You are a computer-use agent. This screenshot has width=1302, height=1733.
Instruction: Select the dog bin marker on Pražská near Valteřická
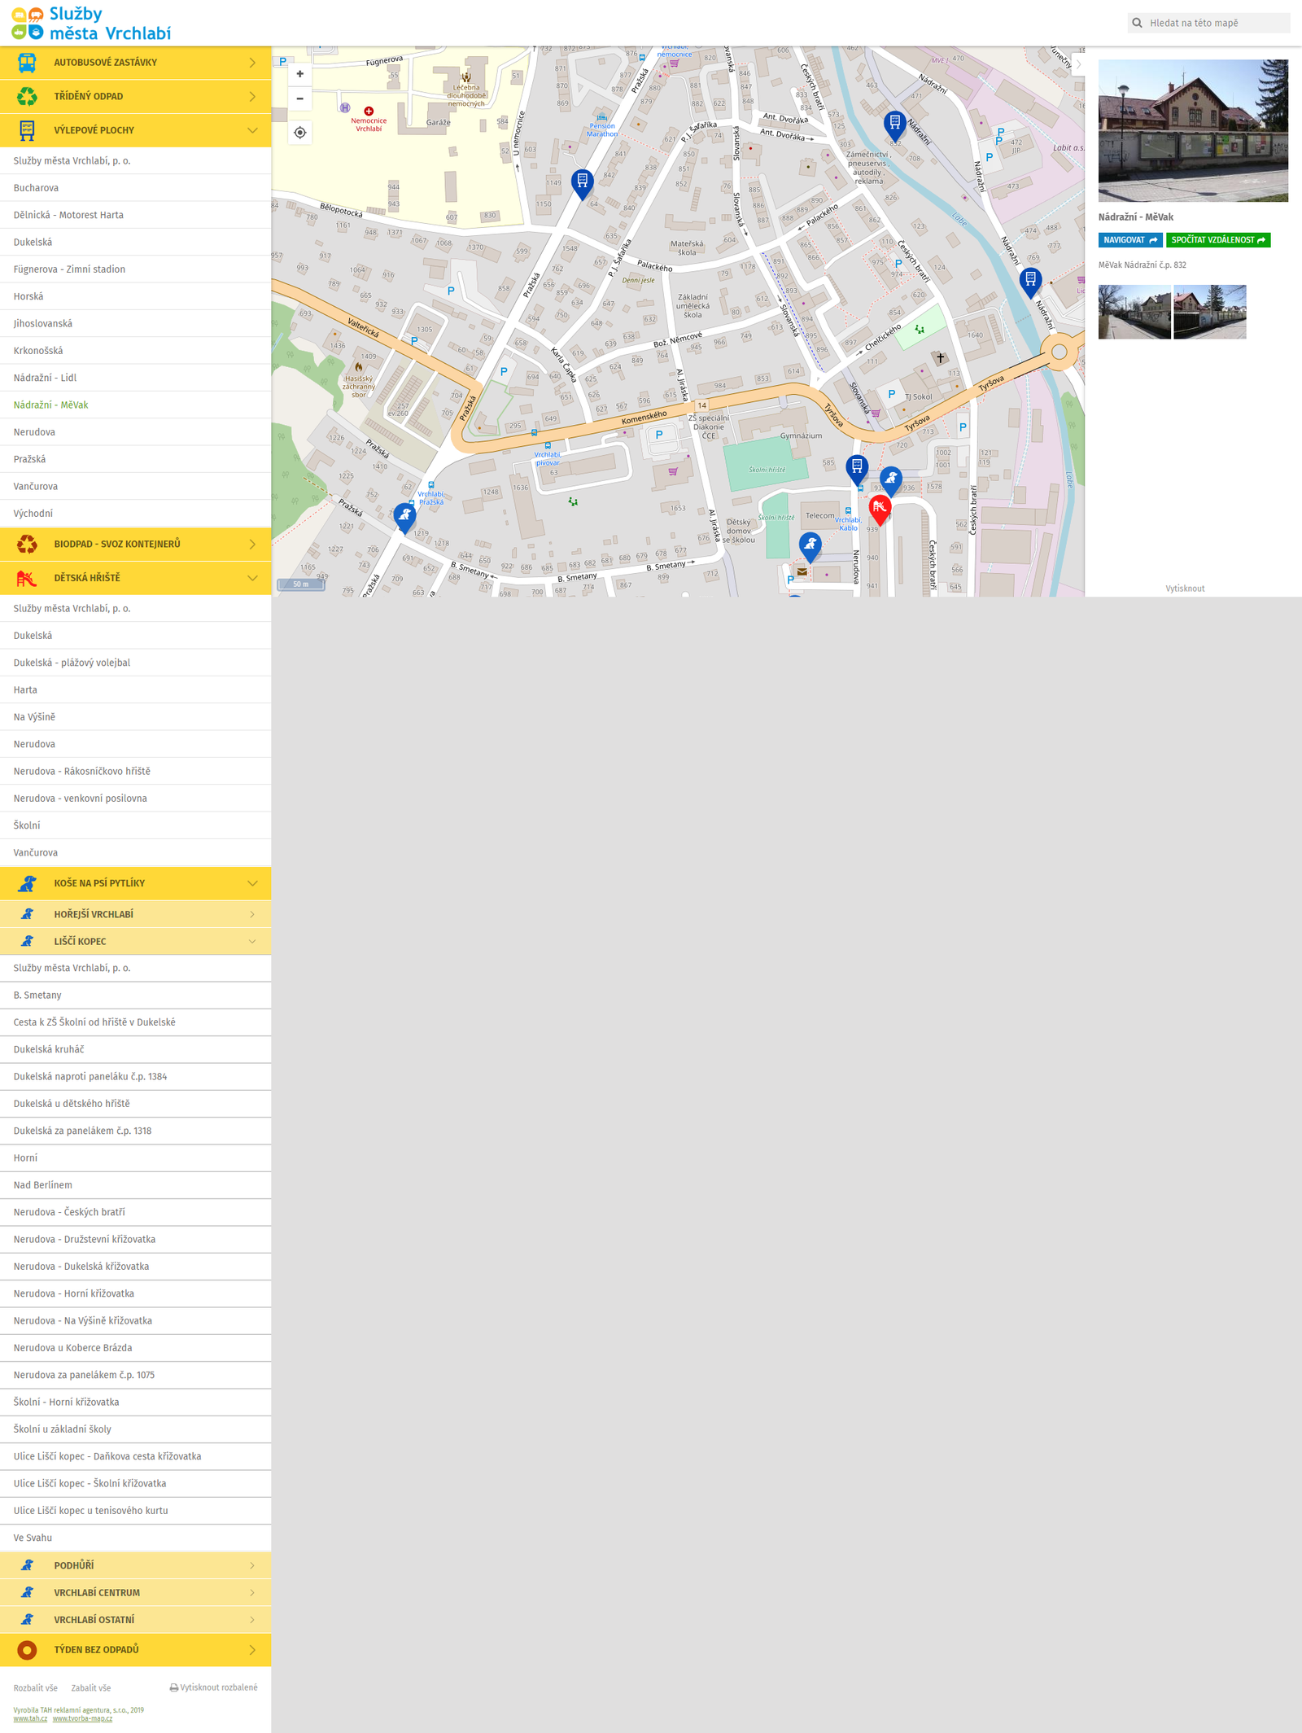[x=404, y=518]
